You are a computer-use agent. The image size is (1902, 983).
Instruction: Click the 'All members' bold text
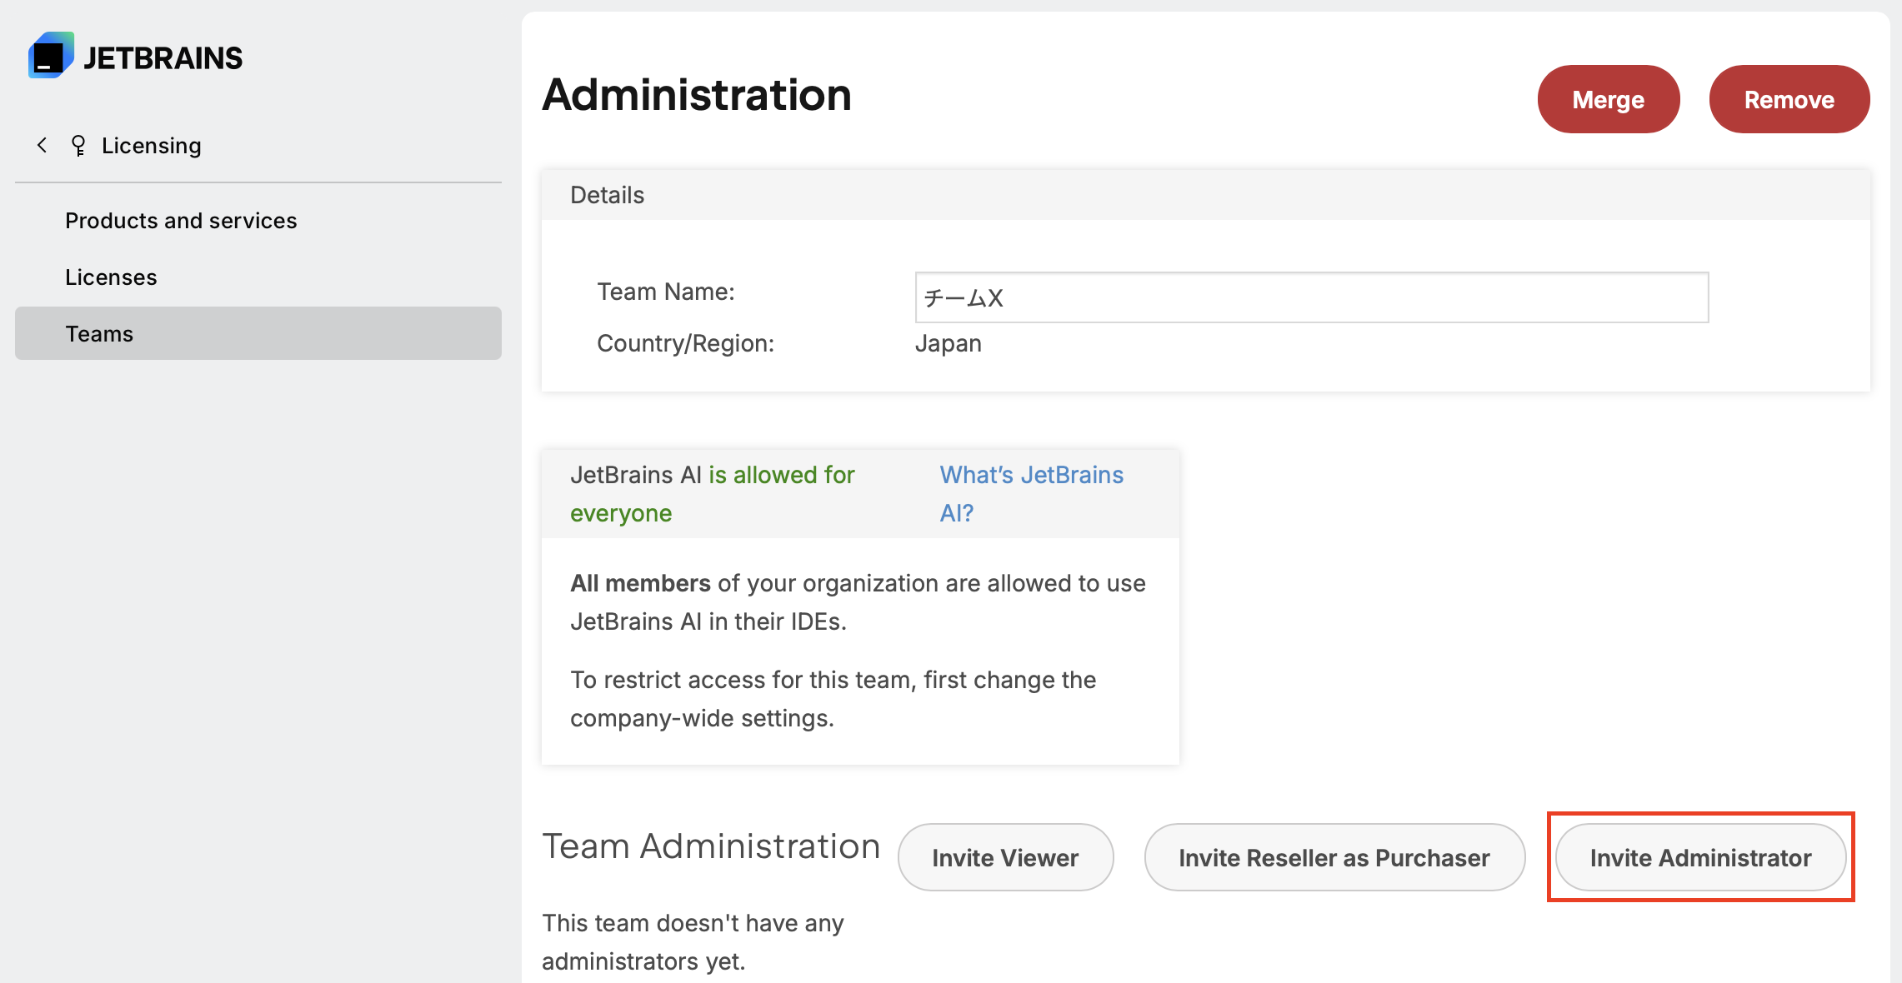(x=640, y=583)
